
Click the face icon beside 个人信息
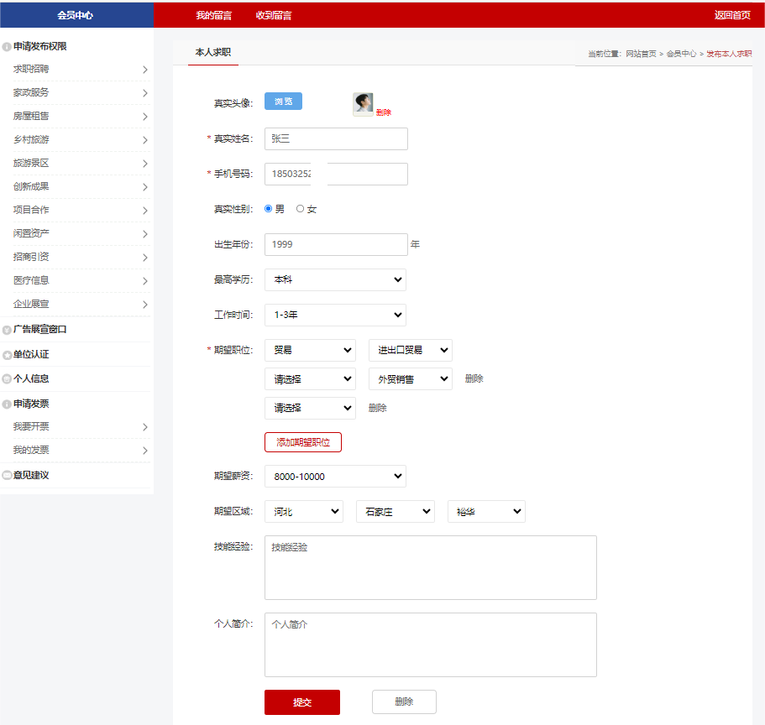pos(7,378)
